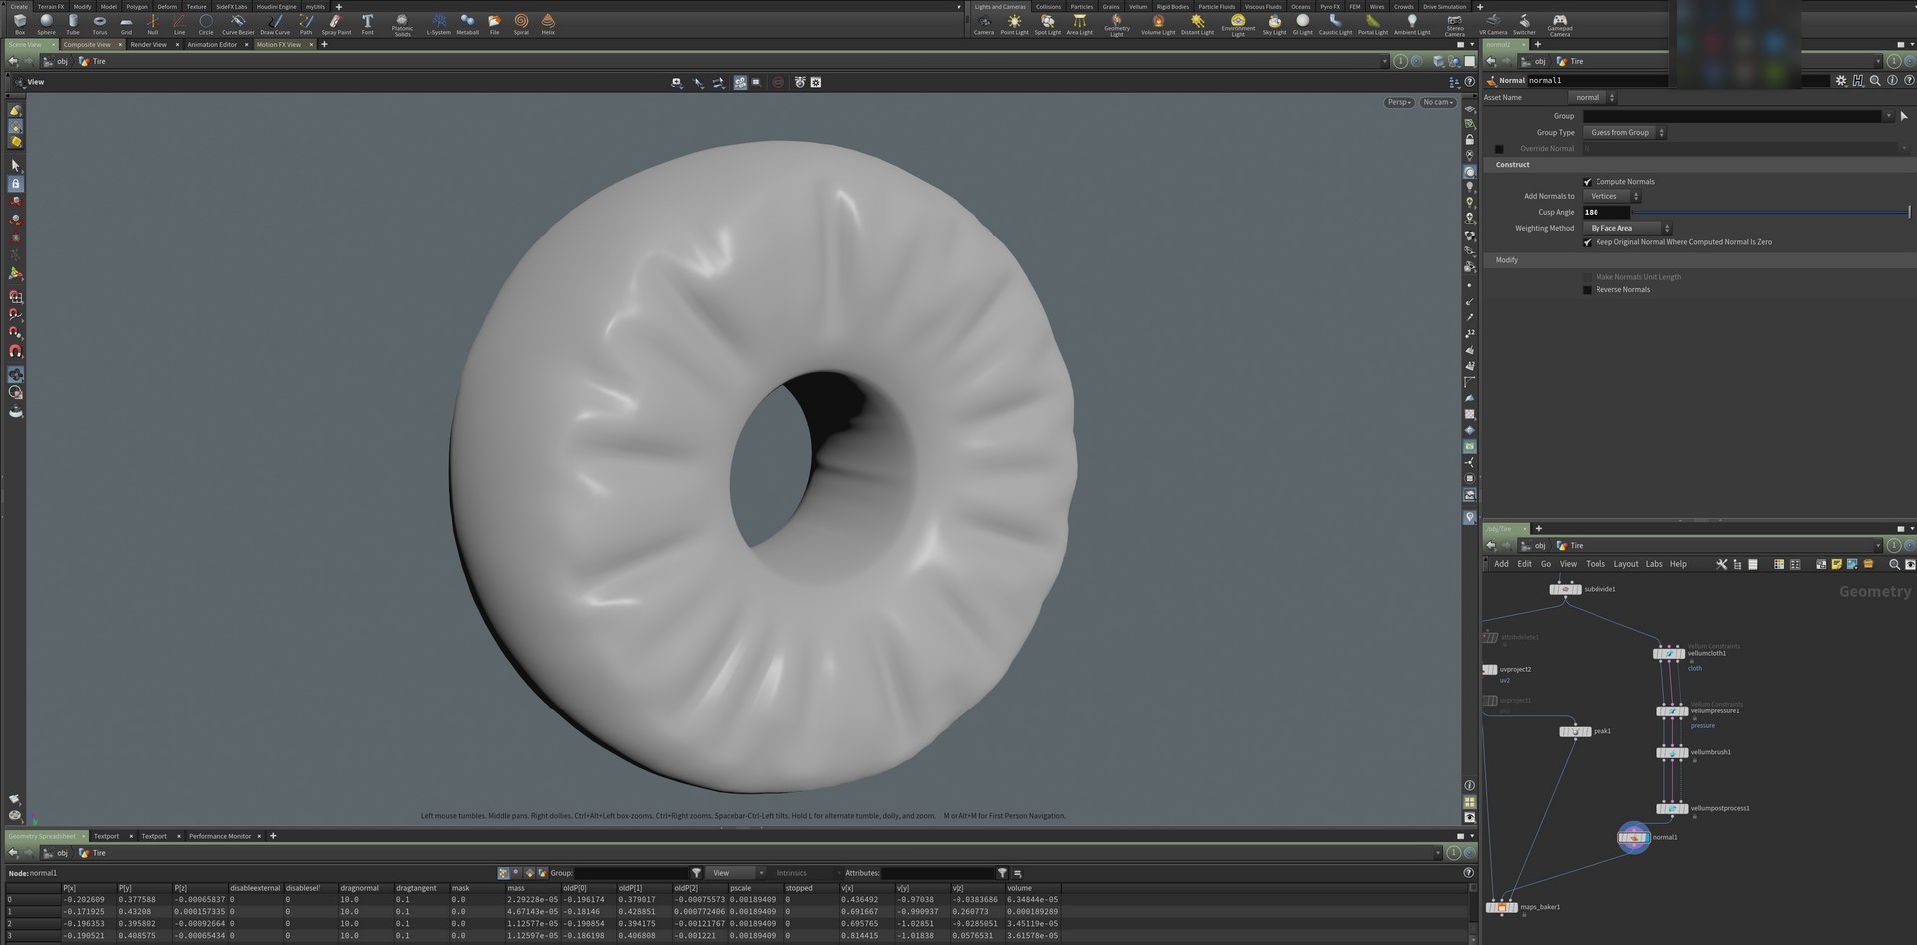Select the vellumcloth1 node in the network
Viewport: 1917px width, 945px height.
tap(1671, 653)
